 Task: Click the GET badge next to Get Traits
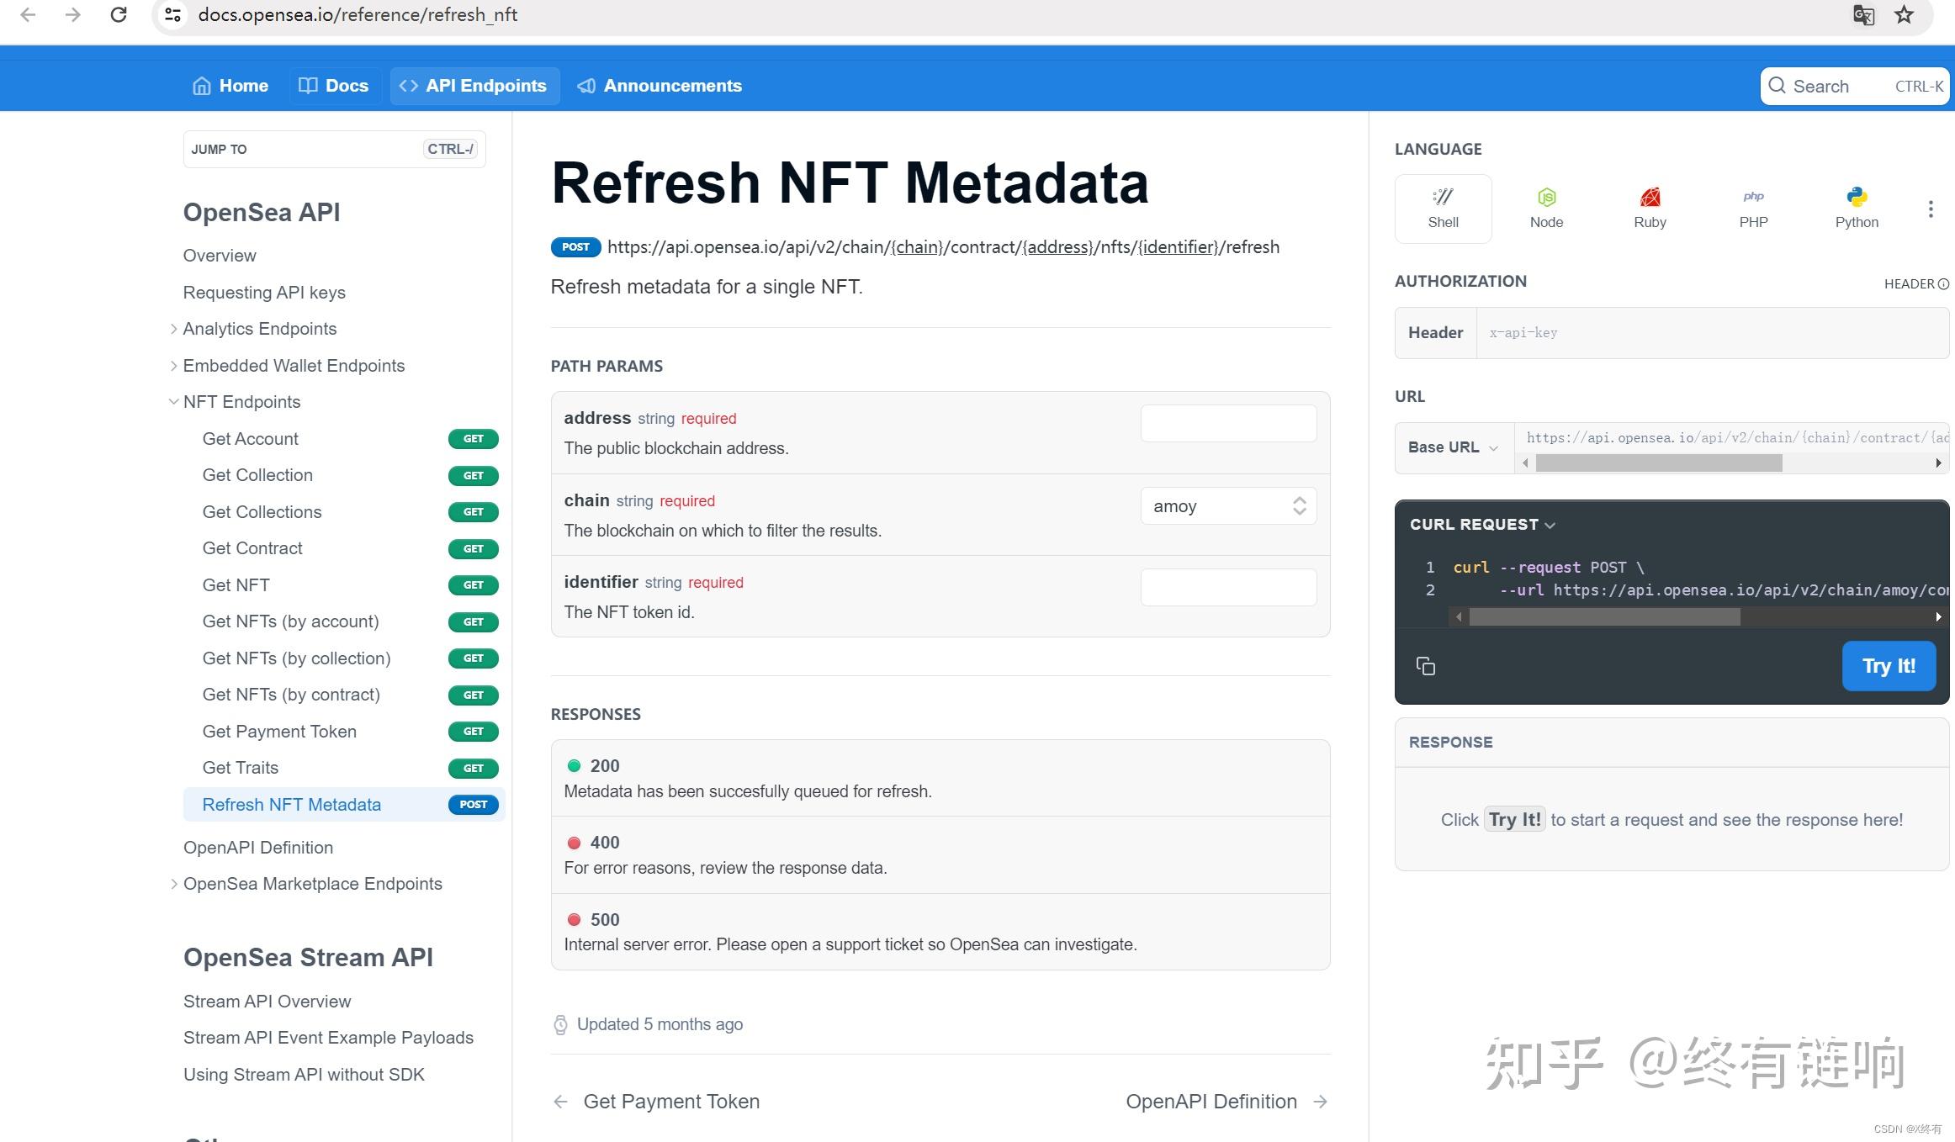pos(473,768)
